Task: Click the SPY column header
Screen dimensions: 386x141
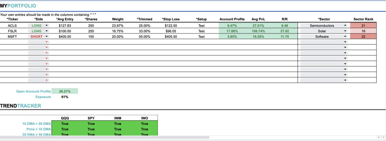Action: [91, 118]
